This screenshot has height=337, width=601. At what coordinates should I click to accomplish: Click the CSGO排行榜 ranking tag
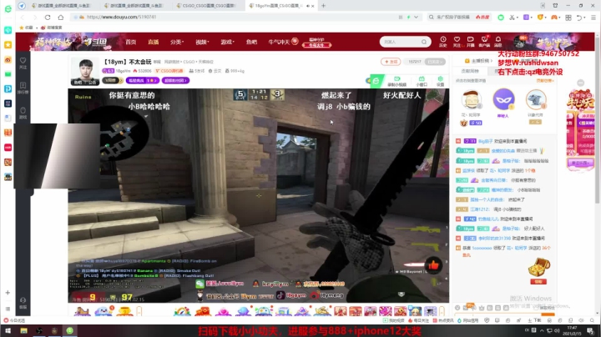tap(169, 71)
